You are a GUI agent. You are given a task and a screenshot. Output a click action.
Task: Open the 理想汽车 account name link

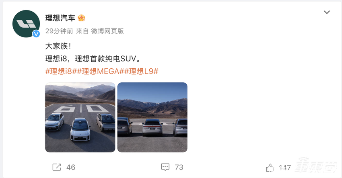[x=60, y=18]
